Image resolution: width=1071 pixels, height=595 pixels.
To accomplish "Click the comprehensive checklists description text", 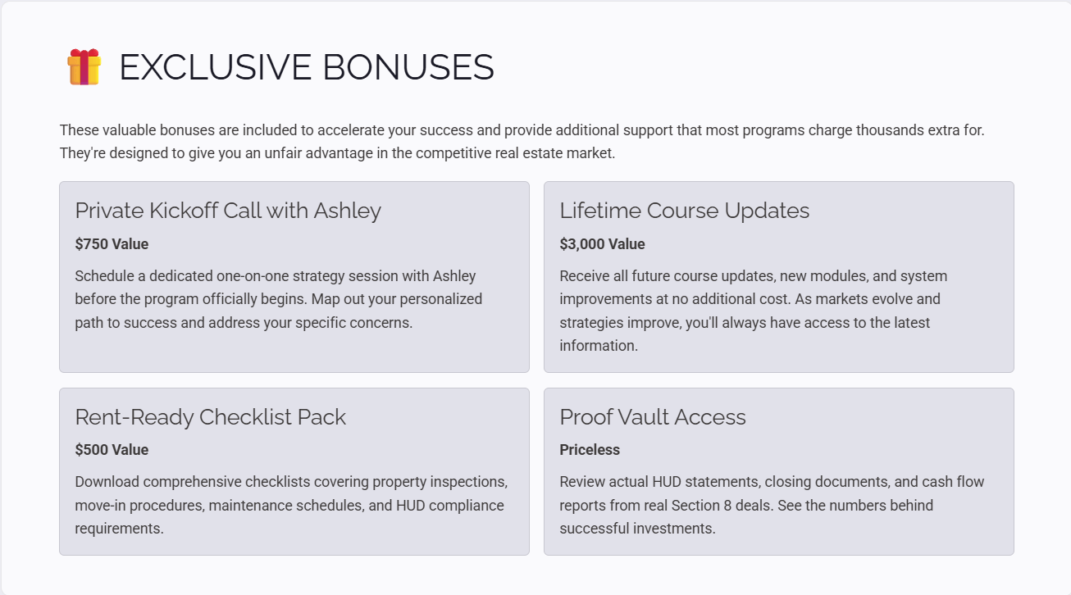I will pos(291,505).
